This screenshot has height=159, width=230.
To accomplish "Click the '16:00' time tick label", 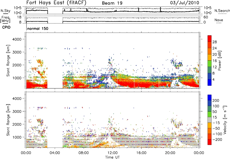I will coord(141,153).
